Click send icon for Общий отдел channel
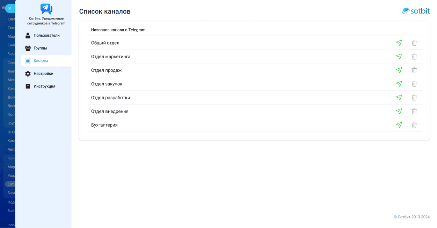437x228 pixels. point(399,43)
